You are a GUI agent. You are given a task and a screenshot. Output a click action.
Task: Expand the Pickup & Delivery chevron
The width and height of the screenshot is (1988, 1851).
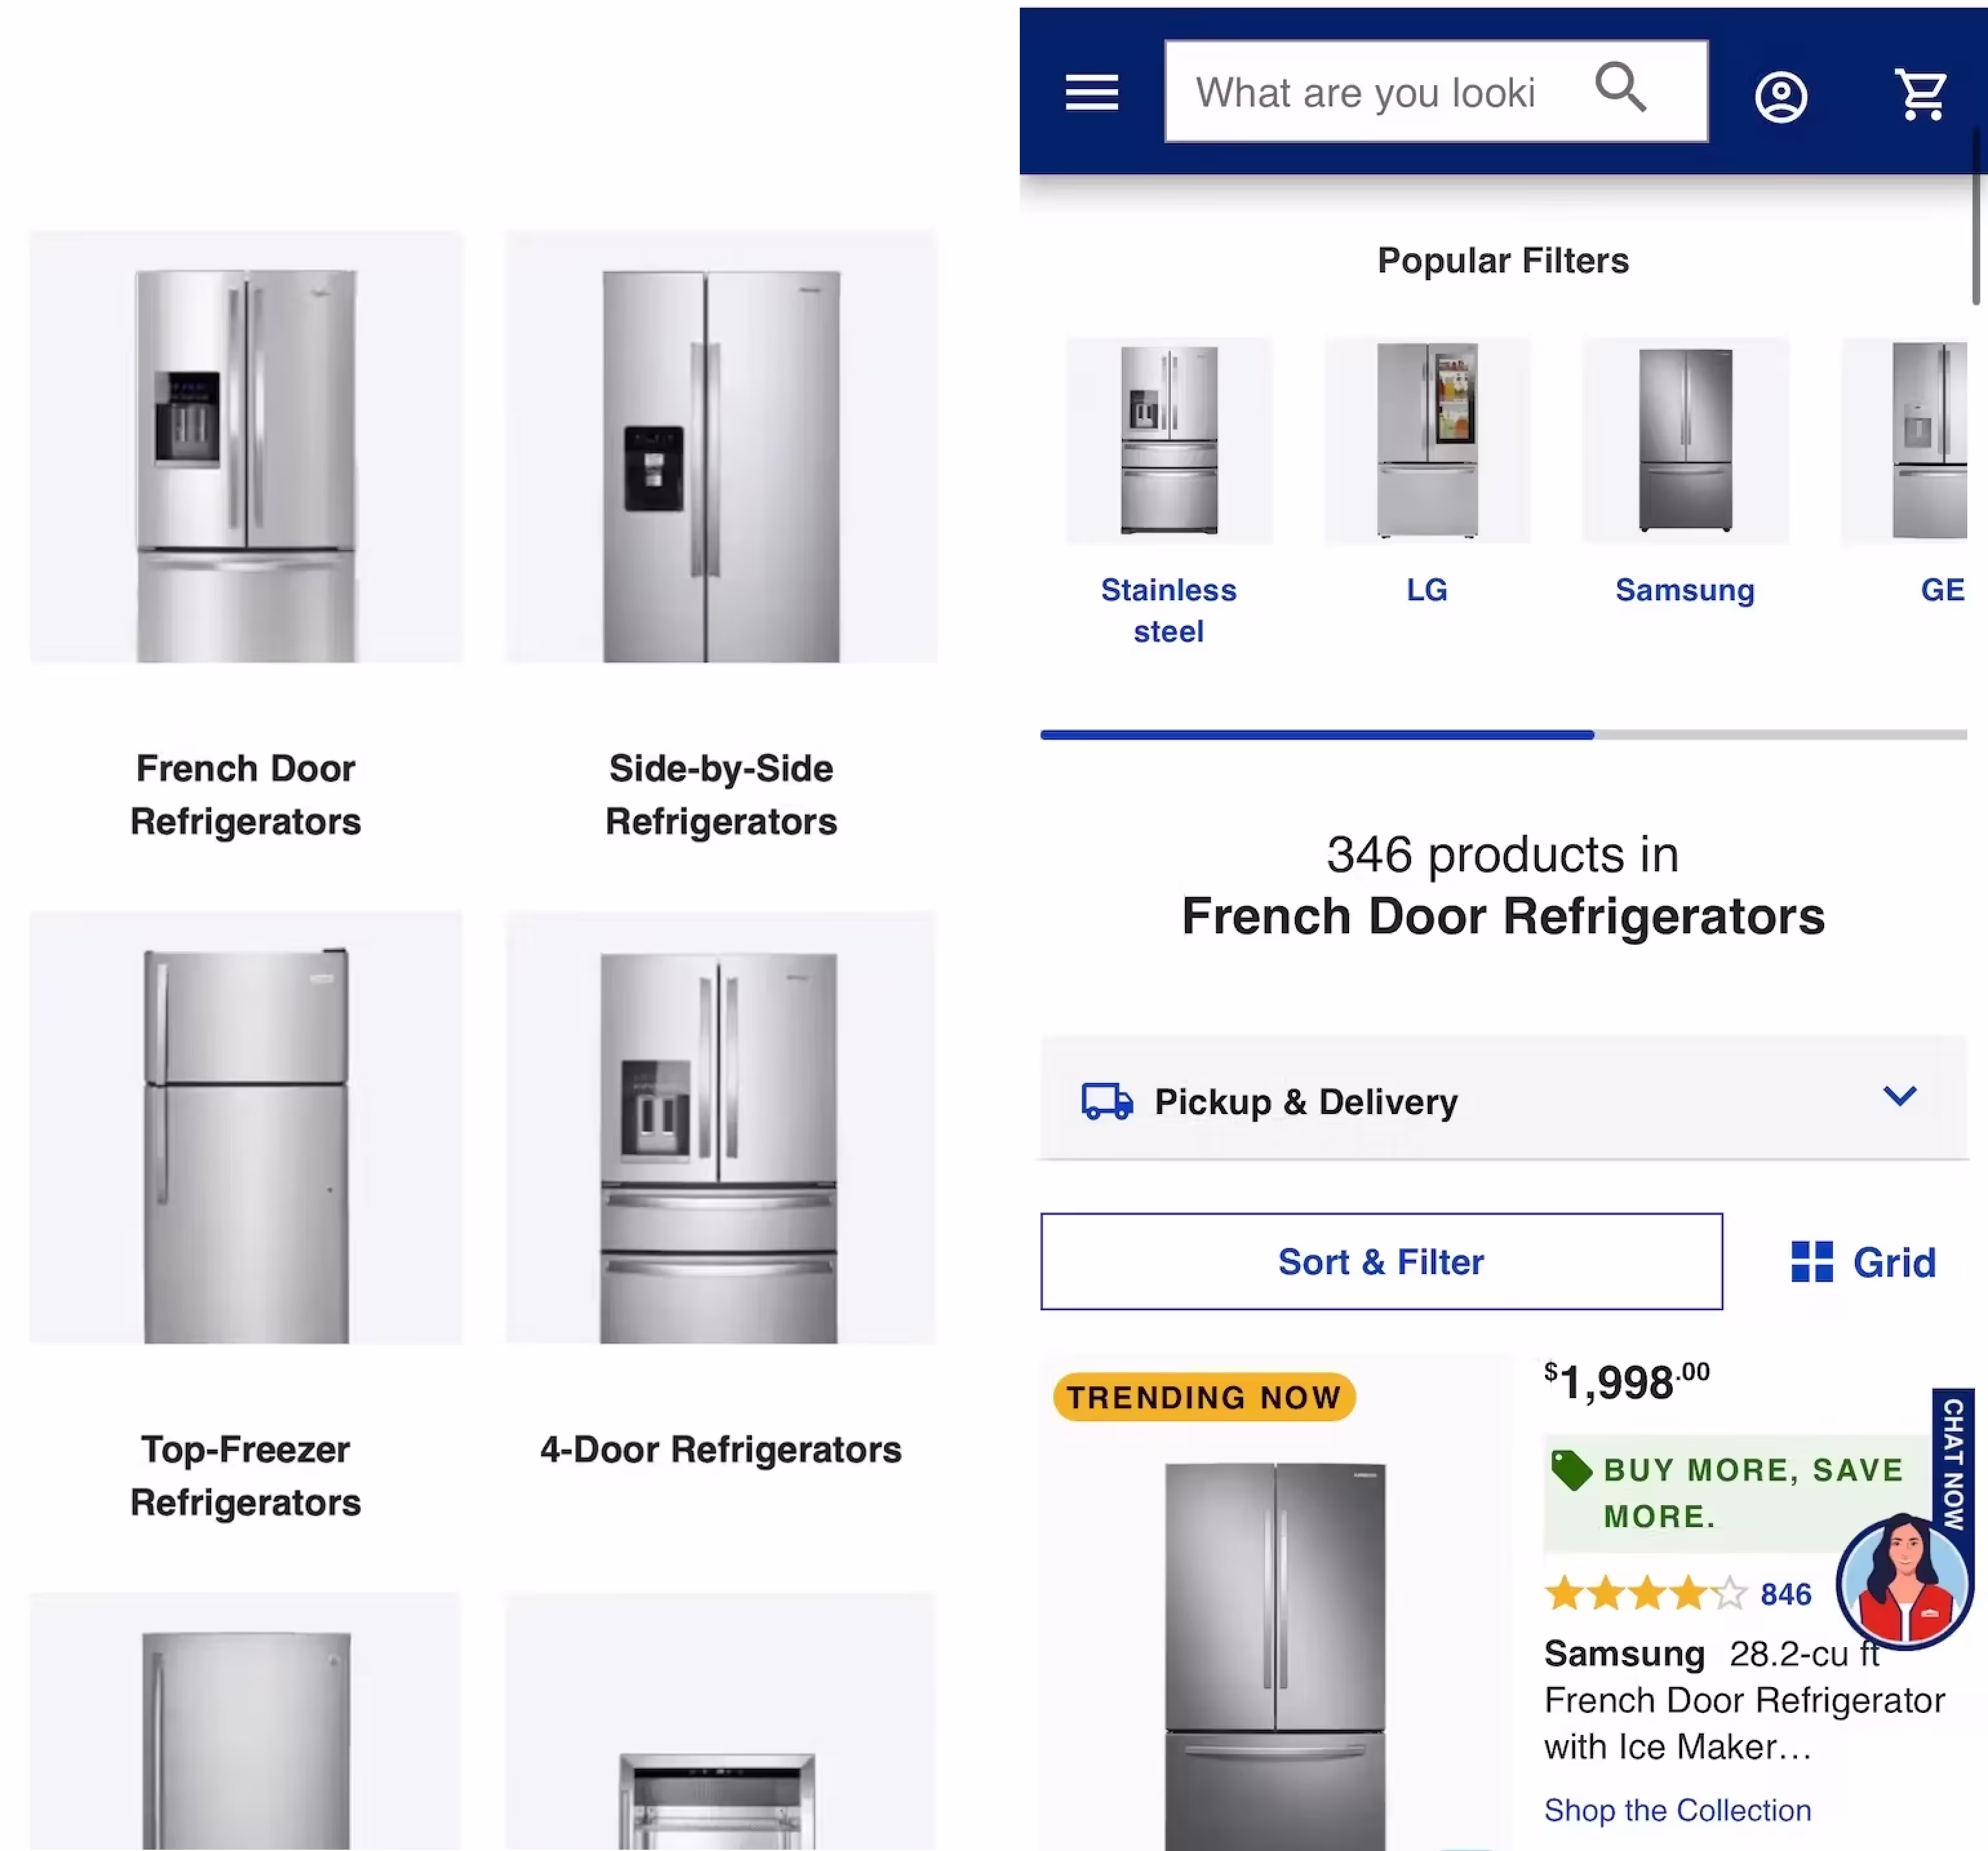(1900, 1097)
